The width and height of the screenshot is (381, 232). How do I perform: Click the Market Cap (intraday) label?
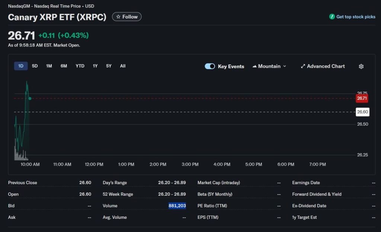pyautogui.click(x=219, y=183)
